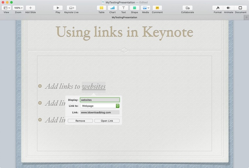The height and width of the screenshot is (168, 249).
Task: Click the Display text field
Action: [x=100, y=100]
